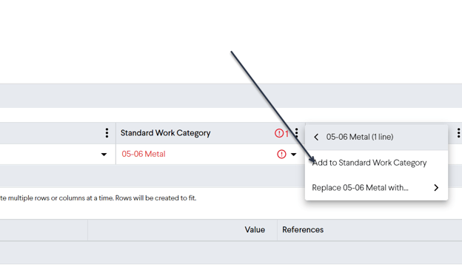Expand the 05-06 Metal cell dropdown arrow
Image resolution: width=462 pixels, height=267 pixels.
(293, 155)
